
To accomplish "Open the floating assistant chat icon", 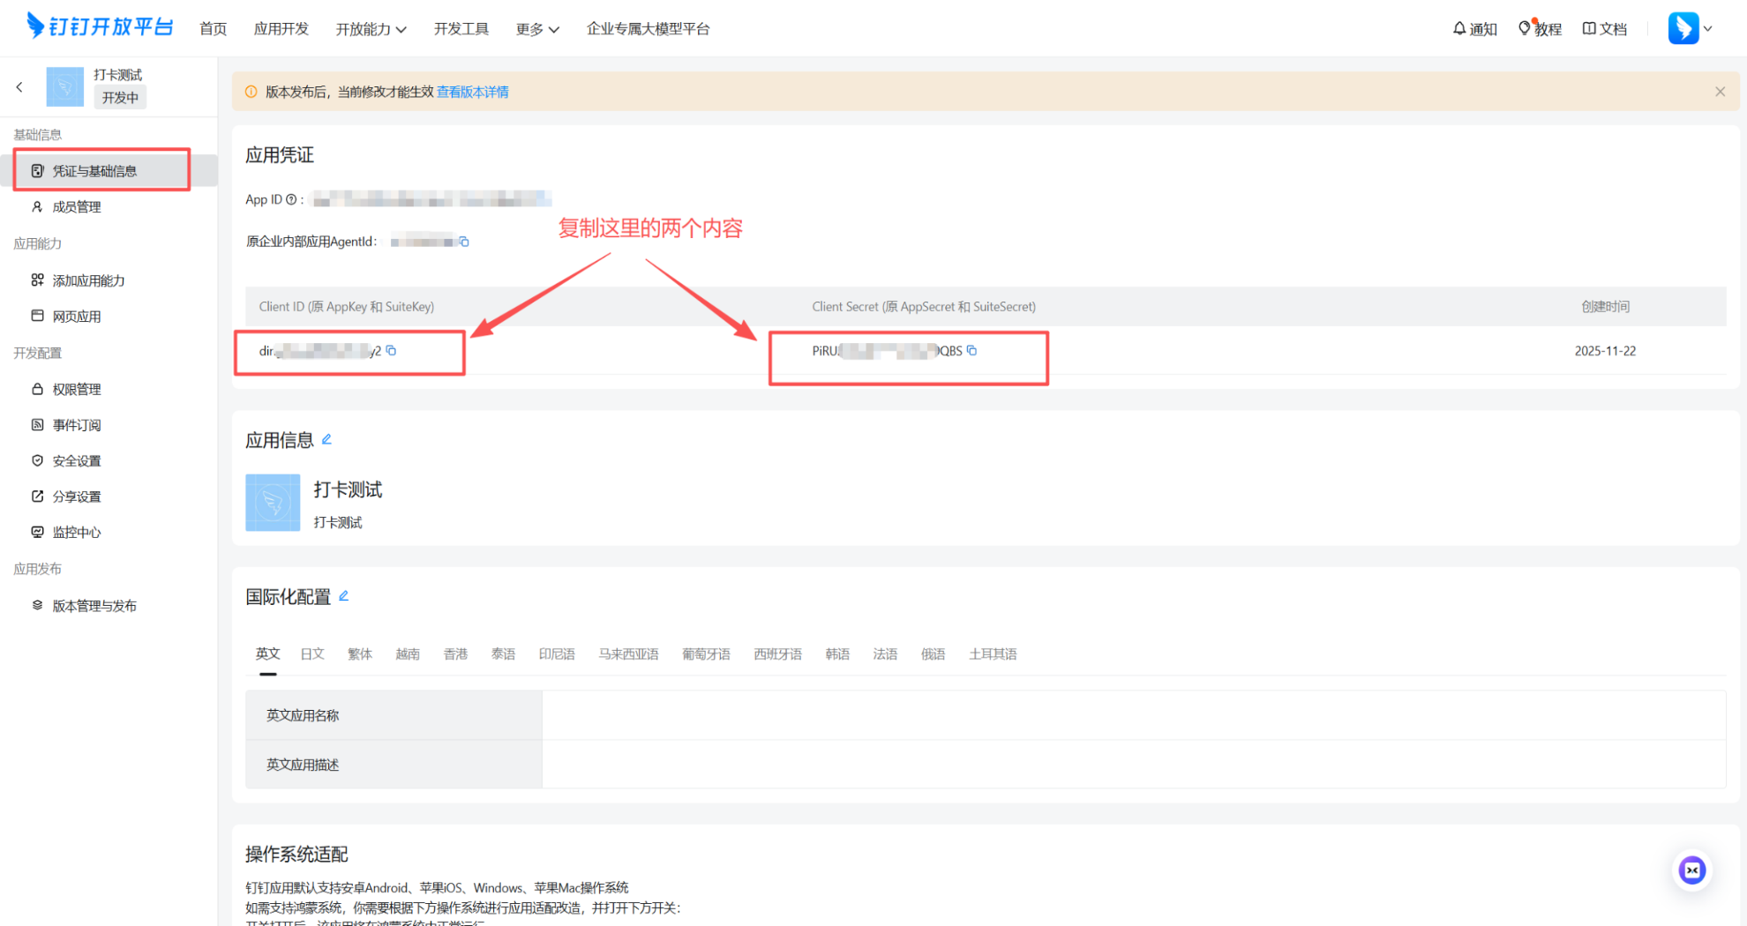I will pos(1691,870).
